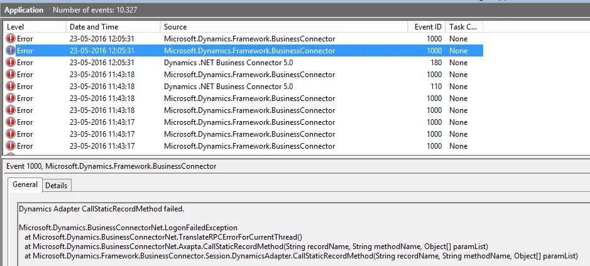Click the error icon of the first 11:43:17 event

[11, 122]
